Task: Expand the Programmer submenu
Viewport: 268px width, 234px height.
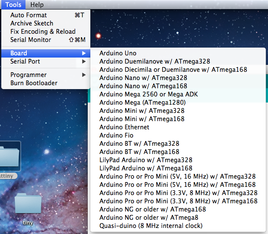Action: [46, 75]
